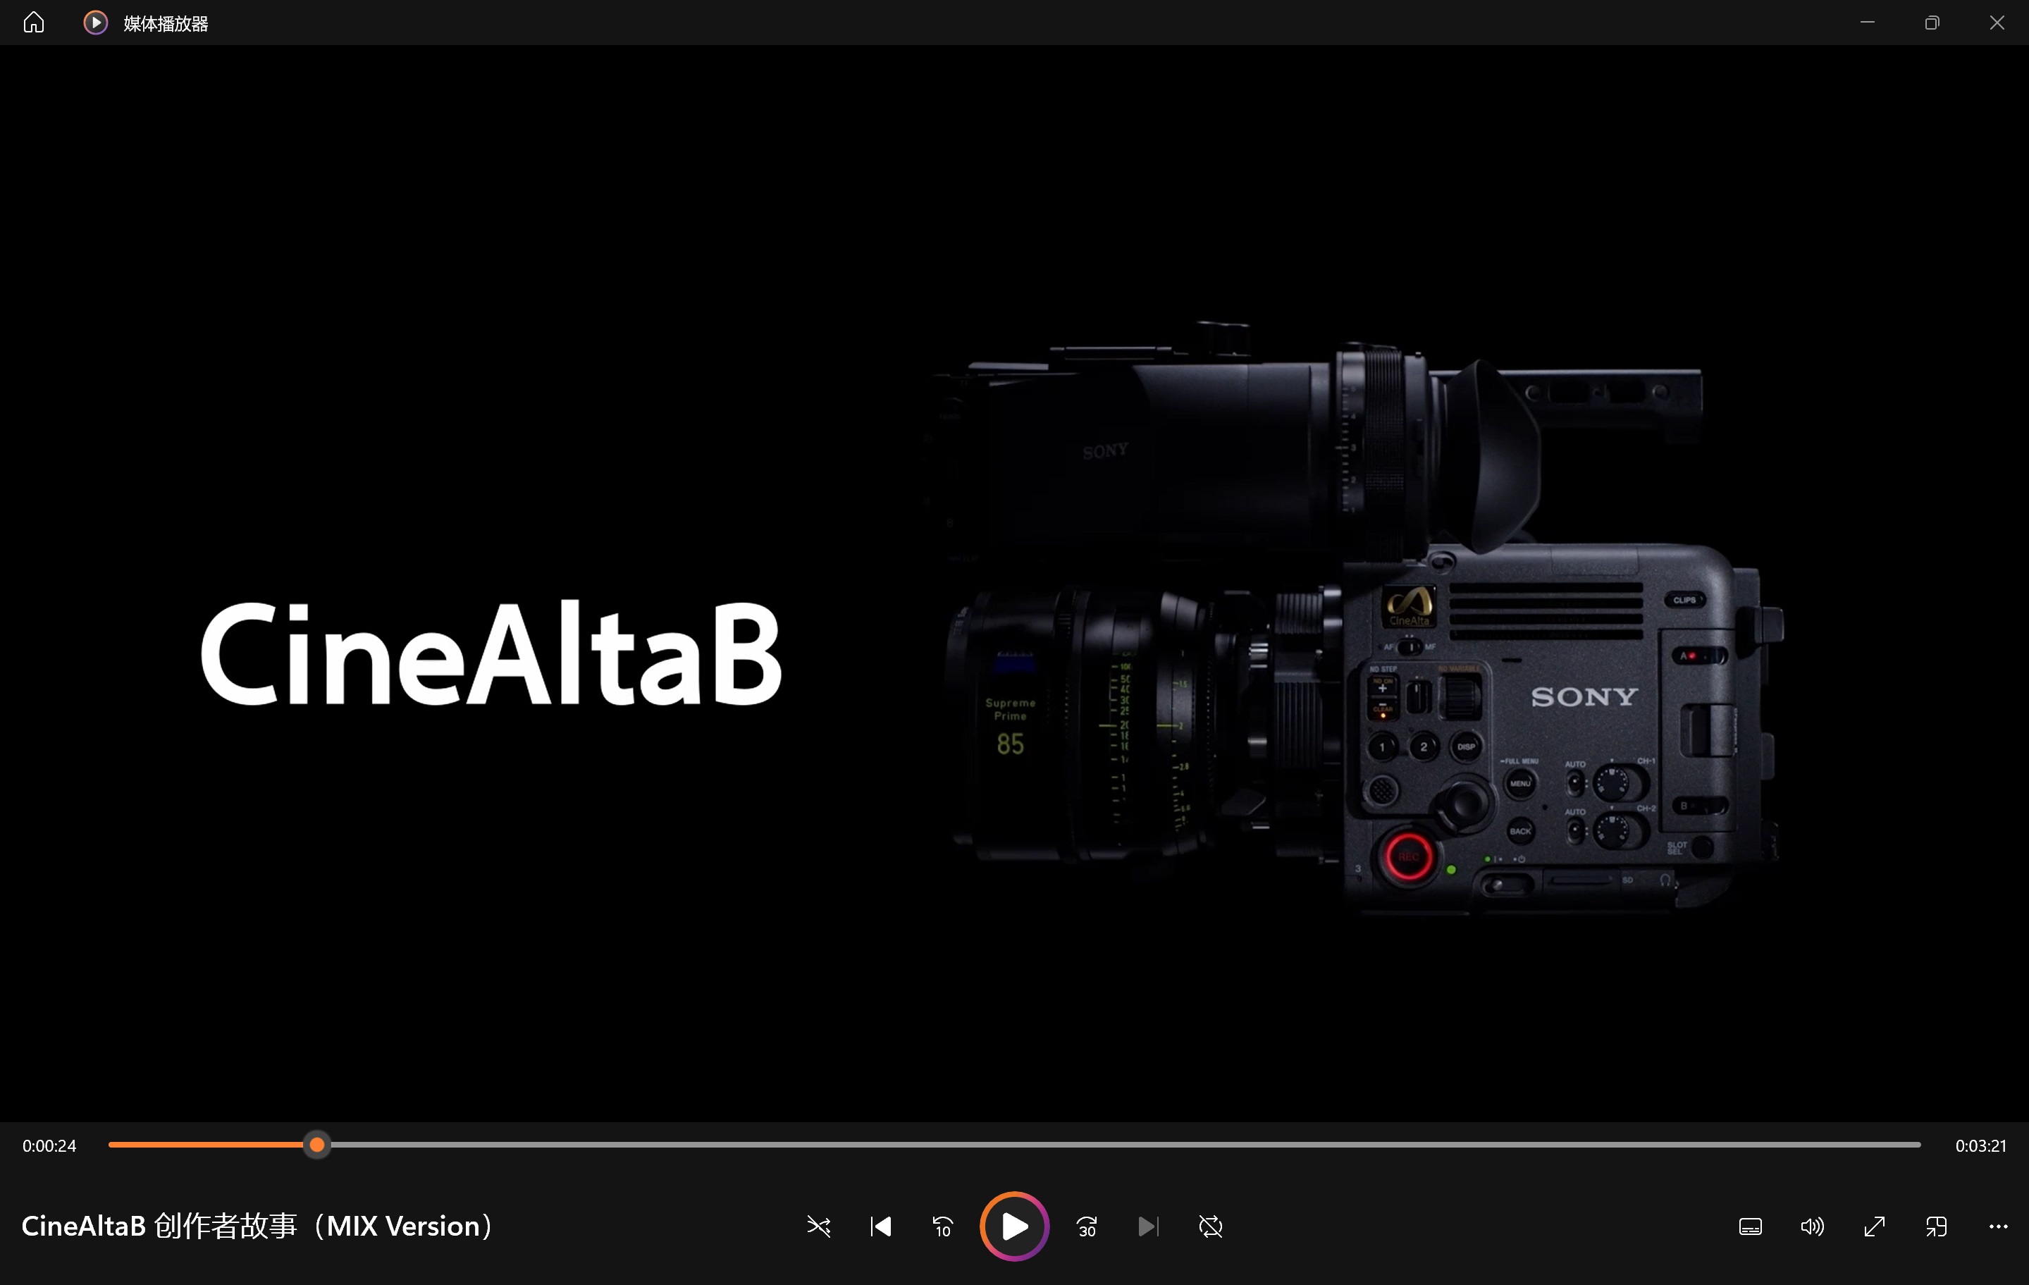Viewport: 2029px width, 1285px height.
Task: Click the CineAltaB video title text
Action: 257,1226
